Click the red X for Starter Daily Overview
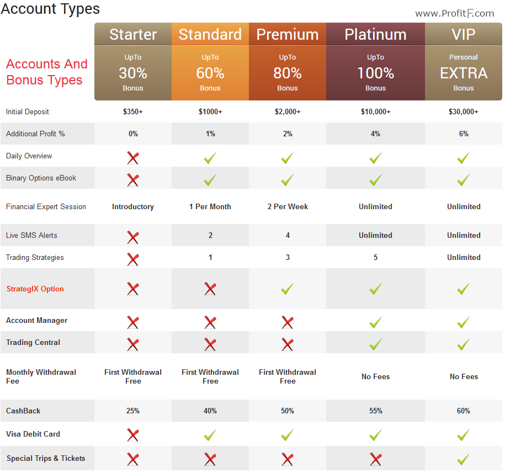 click(x=132, y=158)
